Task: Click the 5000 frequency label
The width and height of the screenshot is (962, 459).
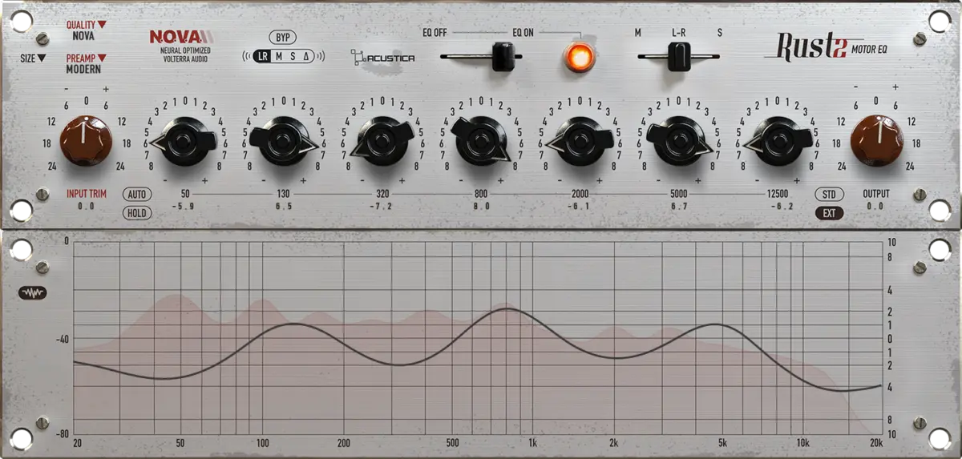Action: [x=679, y=195]
